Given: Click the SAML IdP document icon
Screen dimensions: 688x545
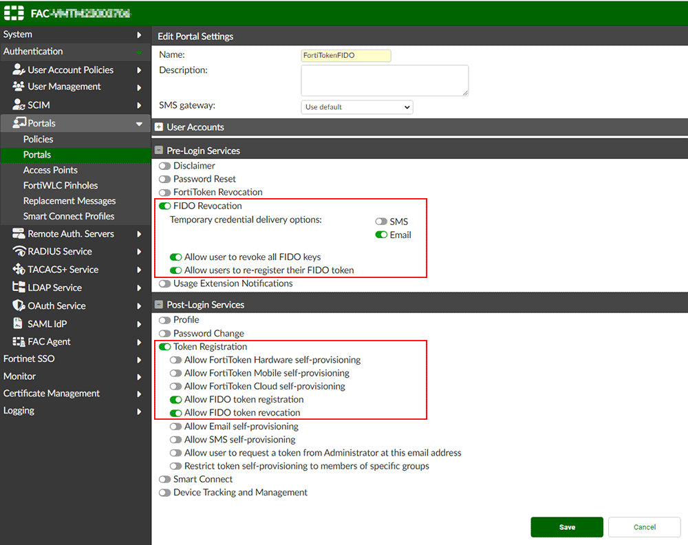Looking at the screenshot, I should click(18, 323).
